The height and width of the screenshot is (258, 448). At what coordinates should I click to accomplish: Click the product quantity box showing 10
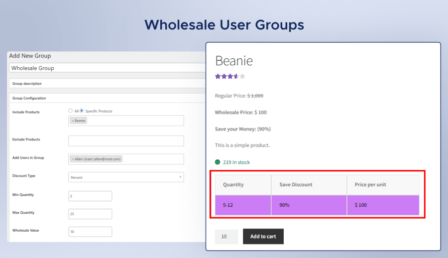point(226,237)
